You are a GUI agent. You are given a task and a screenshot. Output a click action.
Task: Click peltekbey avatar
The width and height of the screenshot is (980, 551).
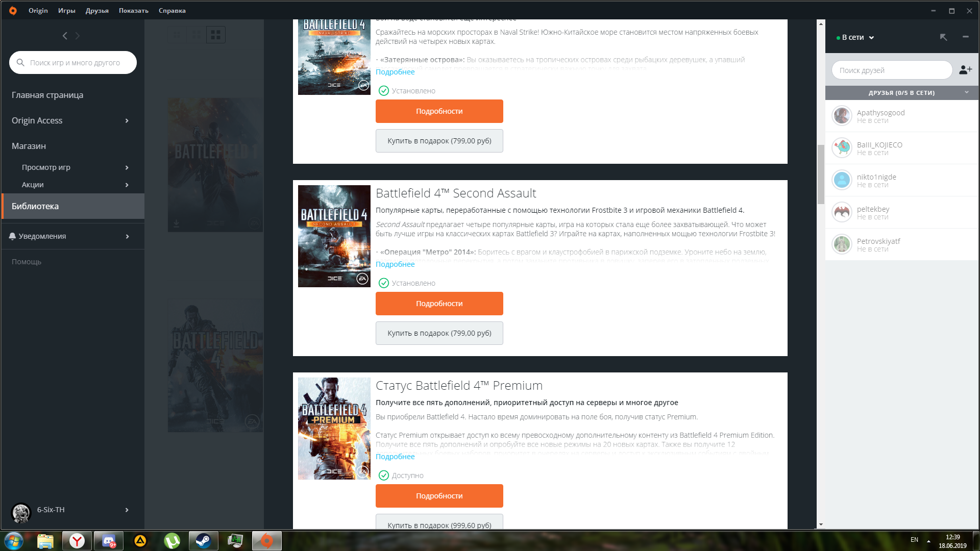(842, 212)
